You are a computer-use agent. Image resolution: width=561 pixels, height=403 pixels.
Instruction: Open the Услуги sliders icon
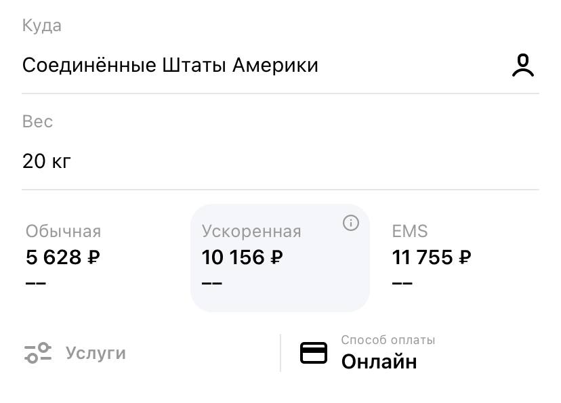[38, 353]
